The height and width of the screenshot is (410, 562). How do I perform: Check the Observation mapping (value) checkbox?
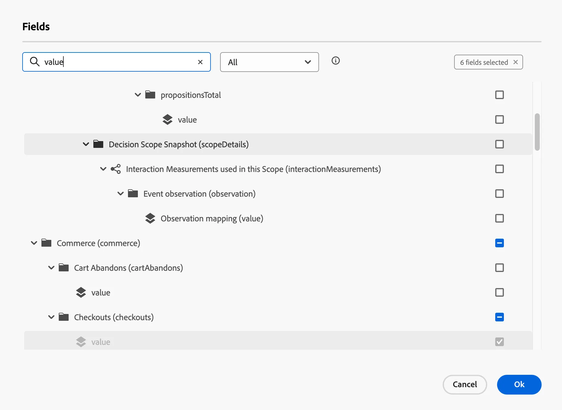(x=500, y=218)
